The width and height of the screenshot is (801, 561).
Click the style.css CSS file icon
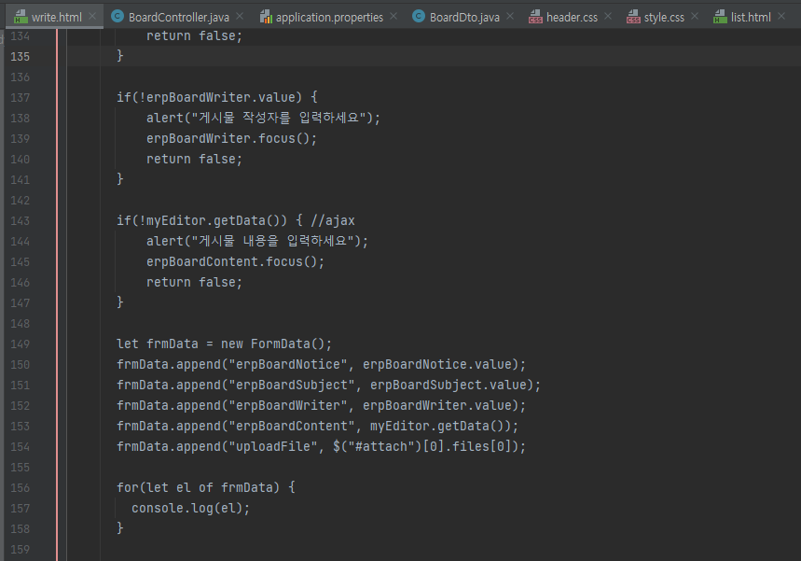pos(633,17)
